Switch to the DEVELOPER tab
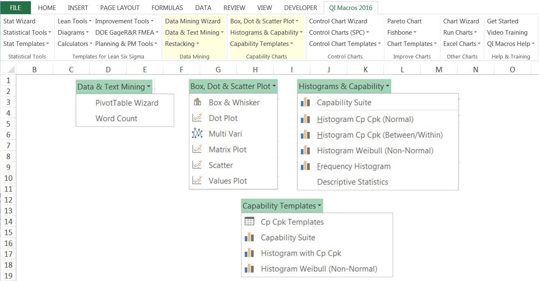 tap(301, 8)
